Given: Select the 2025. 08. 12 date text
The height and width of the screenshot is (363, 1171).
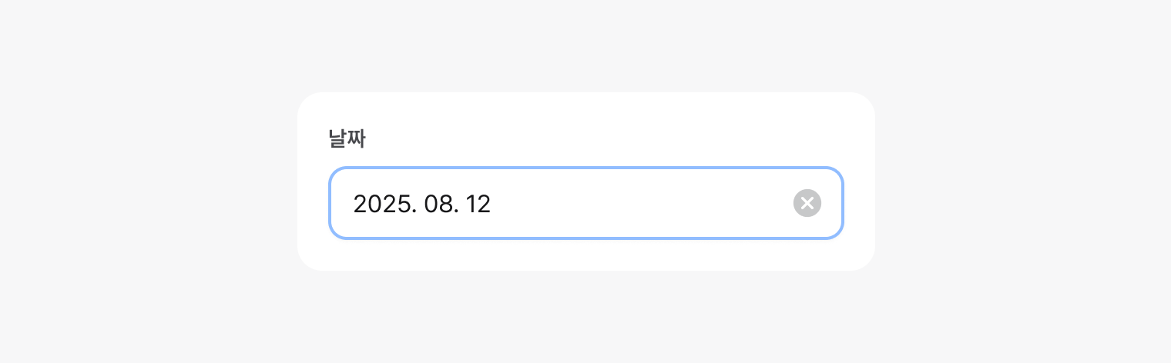Looking at the screenshot, I should point(421,204).
